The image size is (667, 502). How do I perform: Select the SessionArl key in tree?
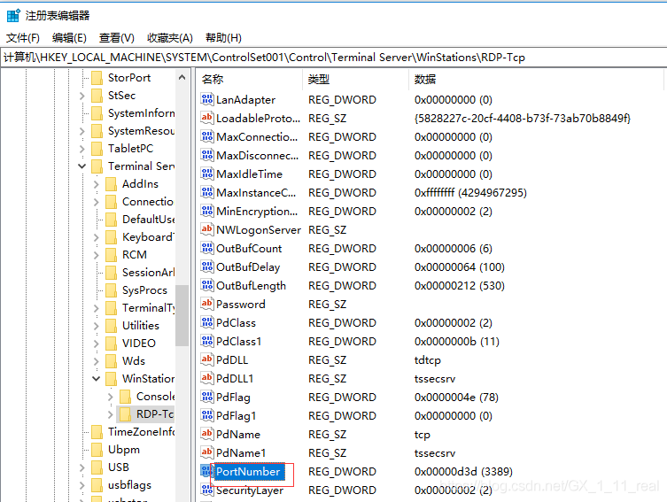[x=148, y=272]
